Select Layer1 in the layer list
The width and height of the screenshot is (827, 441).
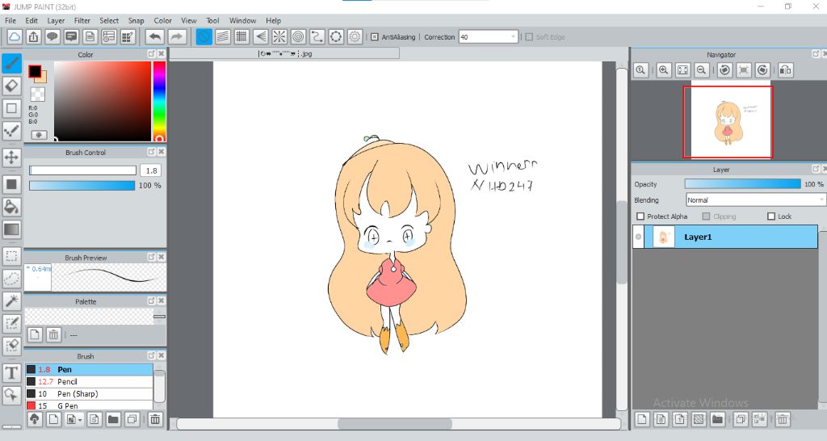pos(725,237)
